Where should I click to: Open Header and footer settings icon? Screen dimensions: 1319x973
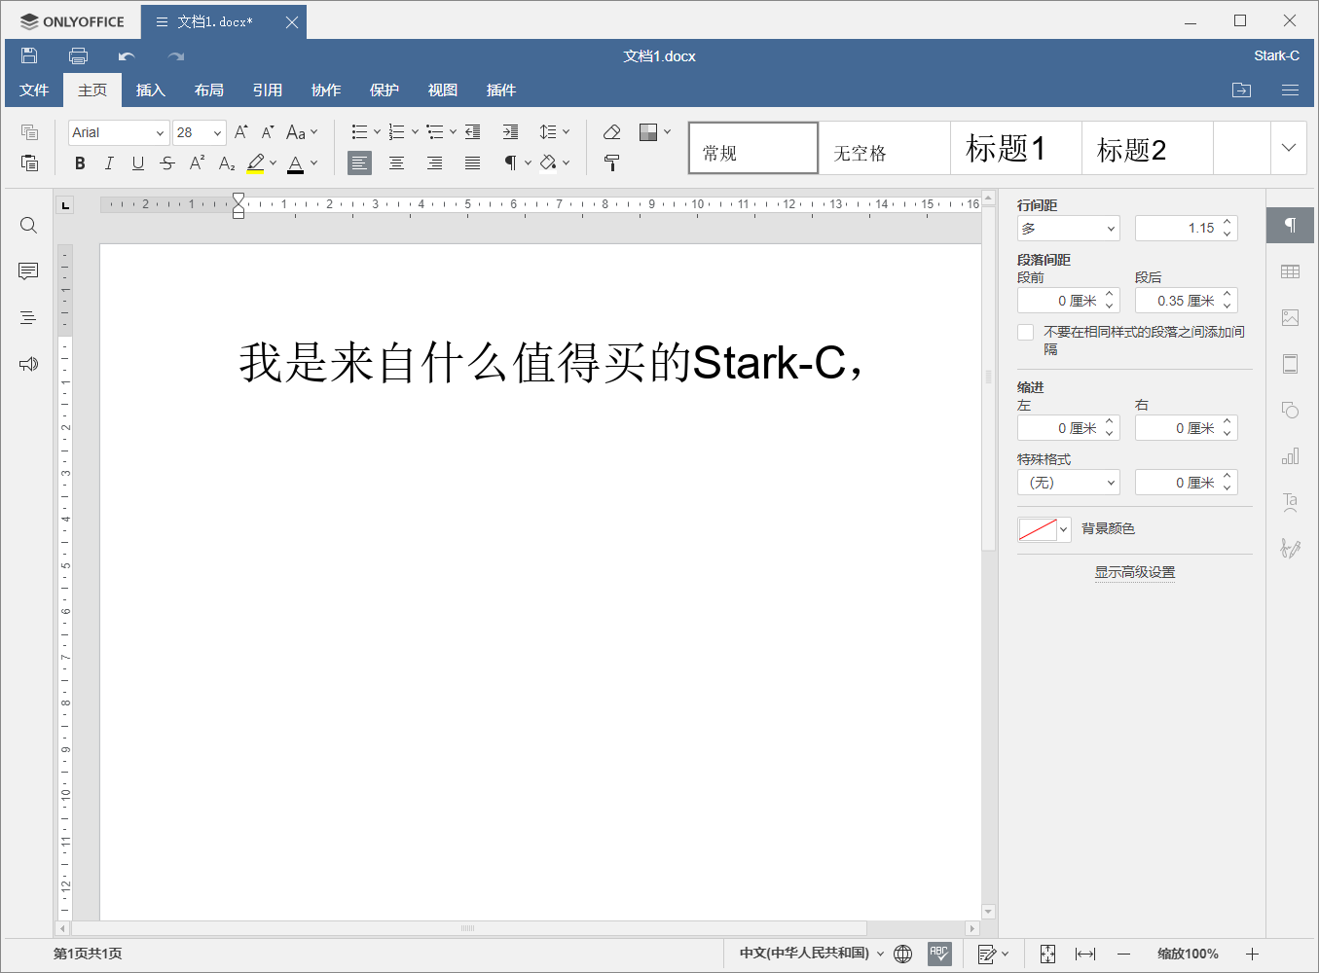coord(1291,364)
